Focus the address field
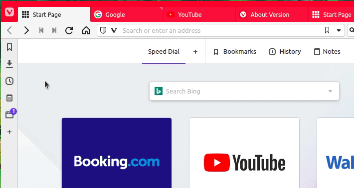Image resolution: width=354 pixels, height=188 pixels. (x=221, y=30)
